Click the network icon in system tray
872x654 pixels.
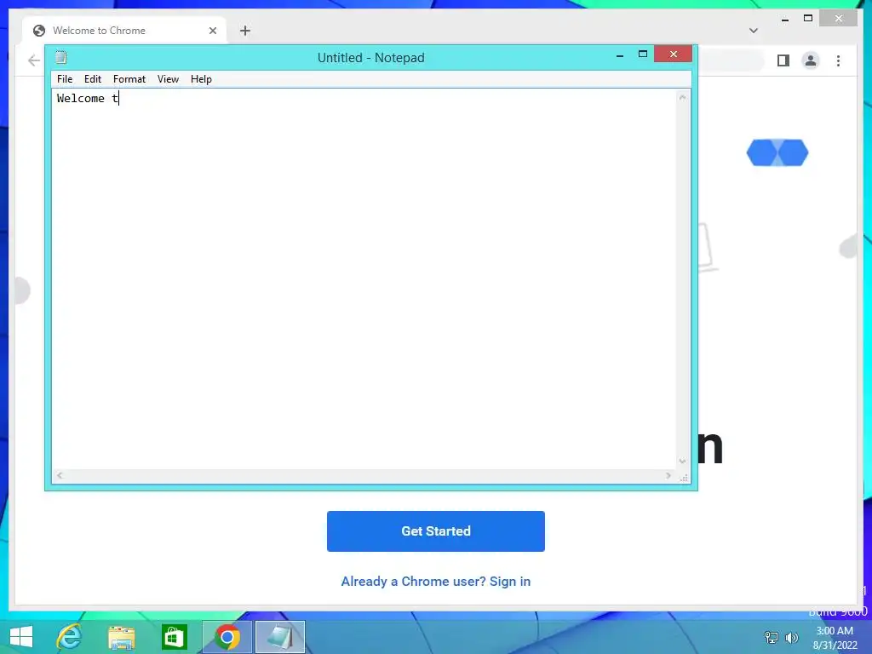coord(772,637)
